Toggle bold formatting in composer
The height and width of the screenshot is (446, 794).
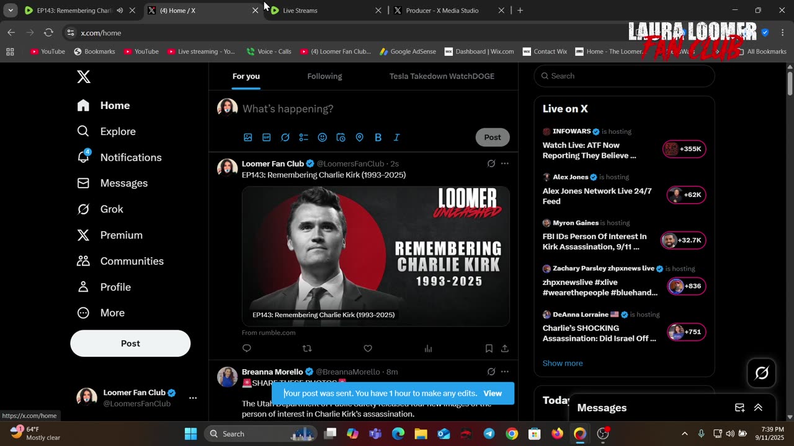[x=378, y=138]
